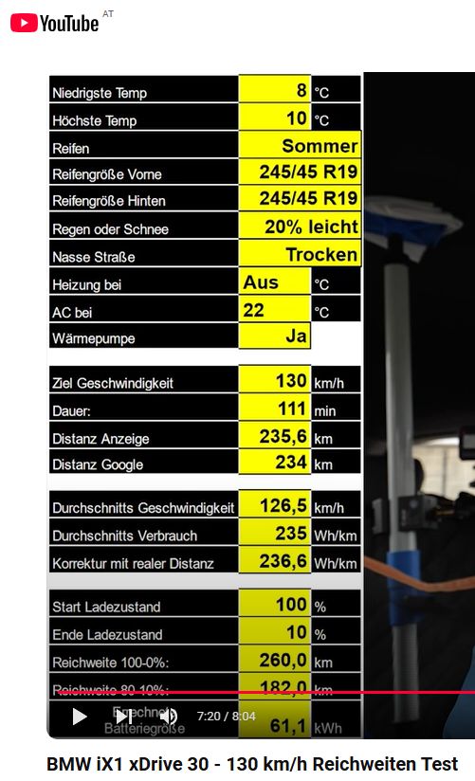Screen dimensions: 475x781
Task: Click the Distanz Google 234 value
Action: click(275, 462)
